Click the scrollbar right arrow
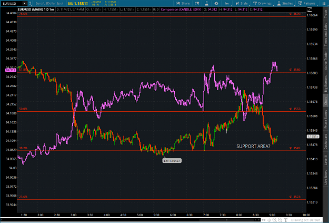Image resolution: width=329 pixels, height=223 pixels. tap(258, 220)
